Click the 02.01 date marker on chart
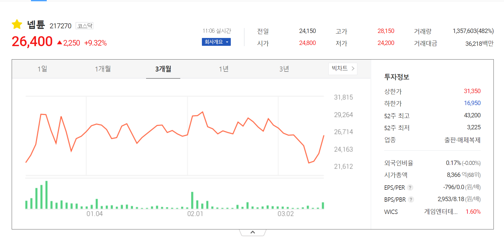Viewport: 504px width, 242px height. pos(195,214)
